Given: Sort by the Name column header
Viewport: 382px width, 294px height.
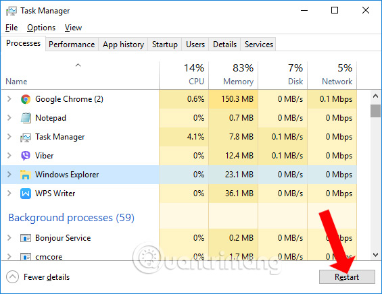Looking at the screenshot, I should (x=80, y=76).
